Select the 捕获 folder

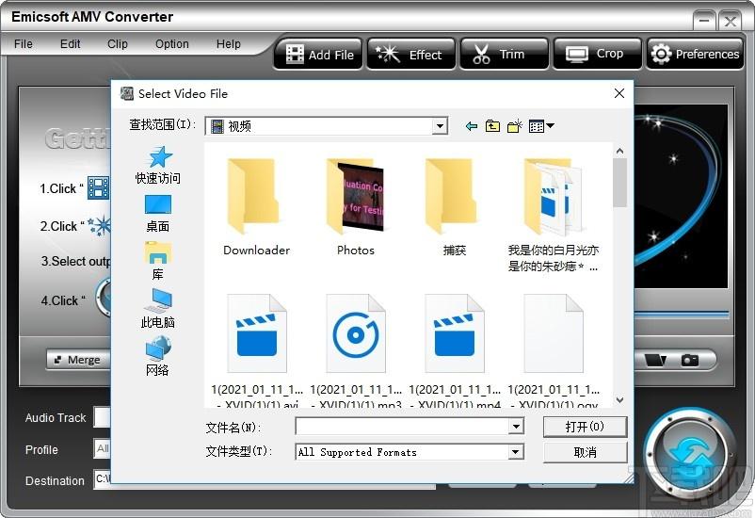click(454, 207)
